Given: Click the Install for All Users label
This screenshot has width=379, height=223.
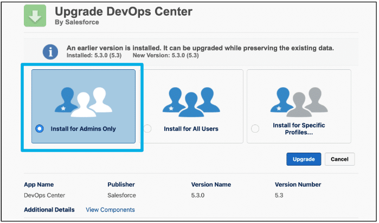Looking at the screenshot, I should pos(191,129).
